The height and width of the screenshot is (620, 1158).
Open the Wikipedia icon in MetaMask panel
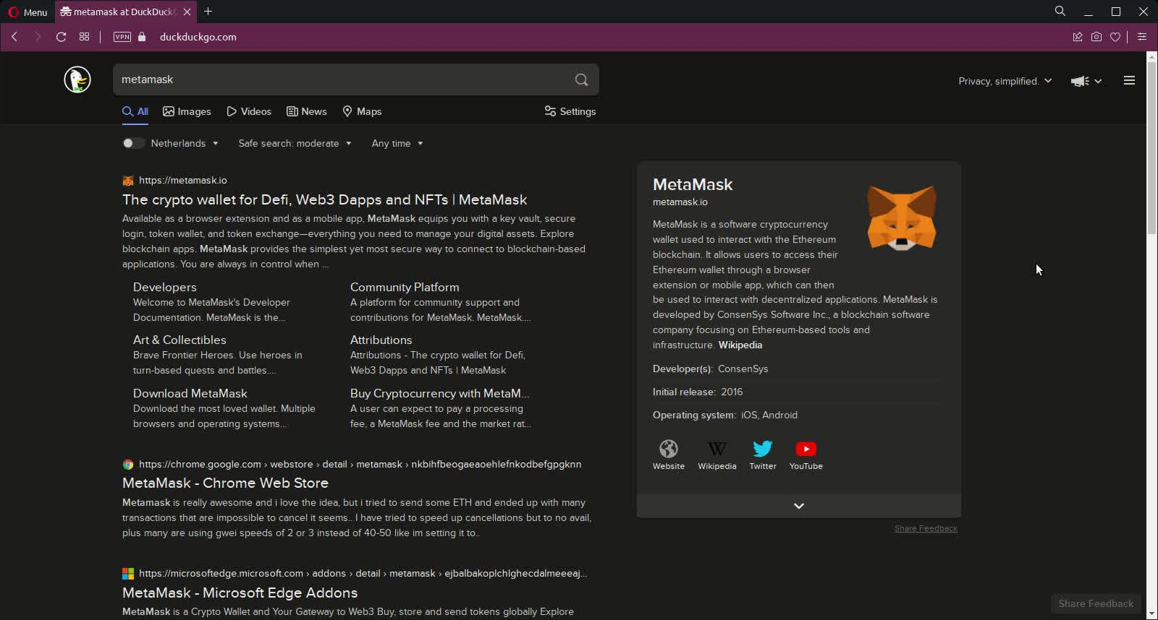click(x=717, y=449)
